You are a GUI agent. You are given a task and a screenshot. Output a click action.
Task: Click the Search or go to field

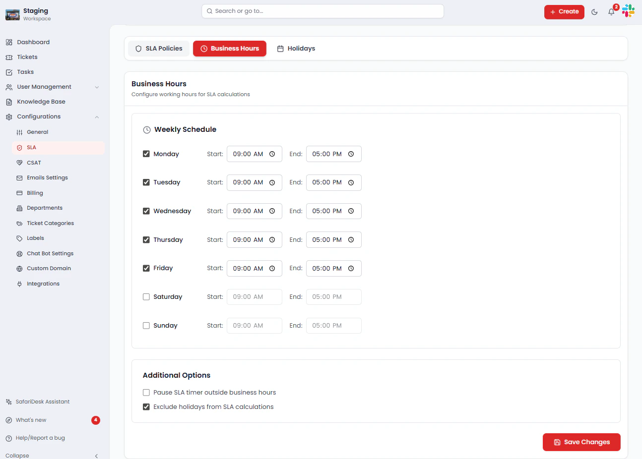click(322, 11)
